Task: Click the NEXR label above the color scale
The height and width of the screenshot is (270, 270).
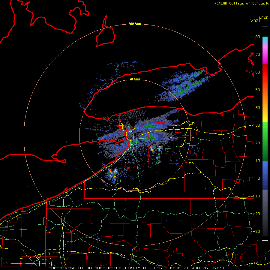Action: [x=264, y=18]
